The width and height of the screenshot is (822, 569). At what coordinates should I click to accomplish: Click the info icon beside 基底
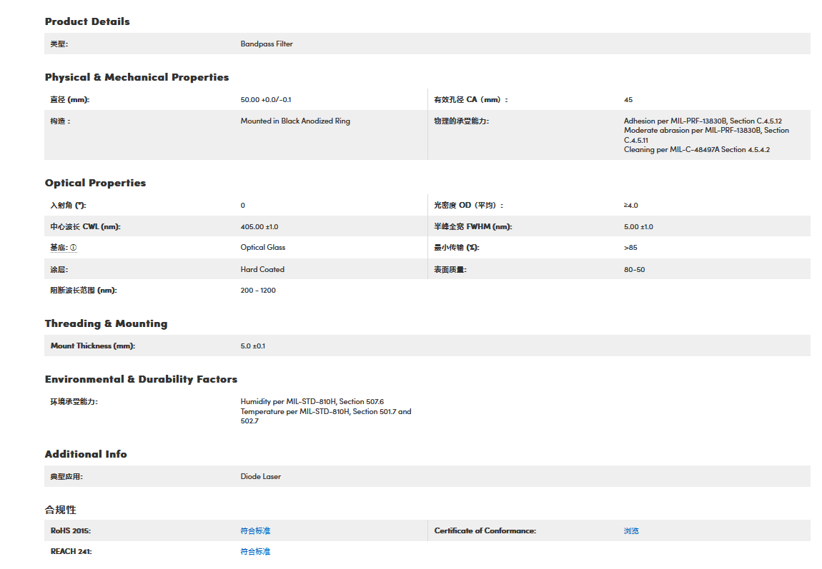click(x=73, y=248)
